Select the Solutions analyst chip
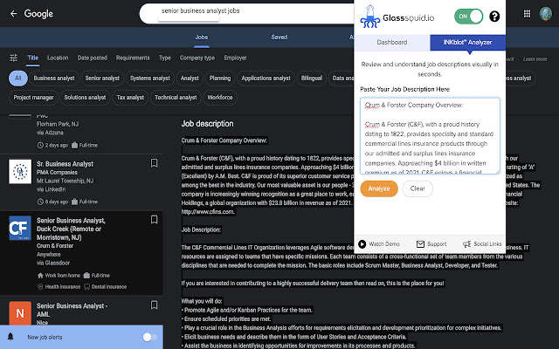 [85, 98]
